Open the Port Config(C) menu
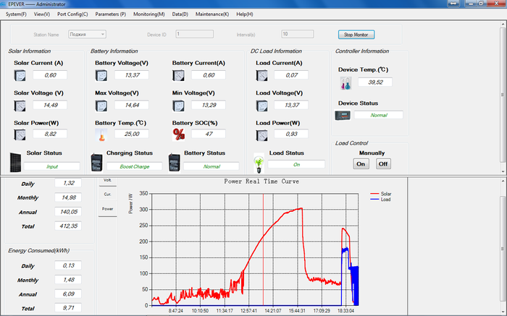The width and height of the screenshot is (507, 316). click(x=72, y=14)
